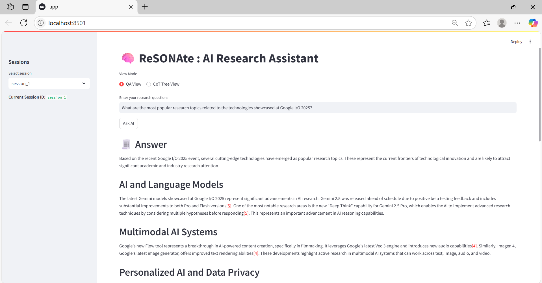Open citation [4] after 'audio capabilities'

point(474,246)
